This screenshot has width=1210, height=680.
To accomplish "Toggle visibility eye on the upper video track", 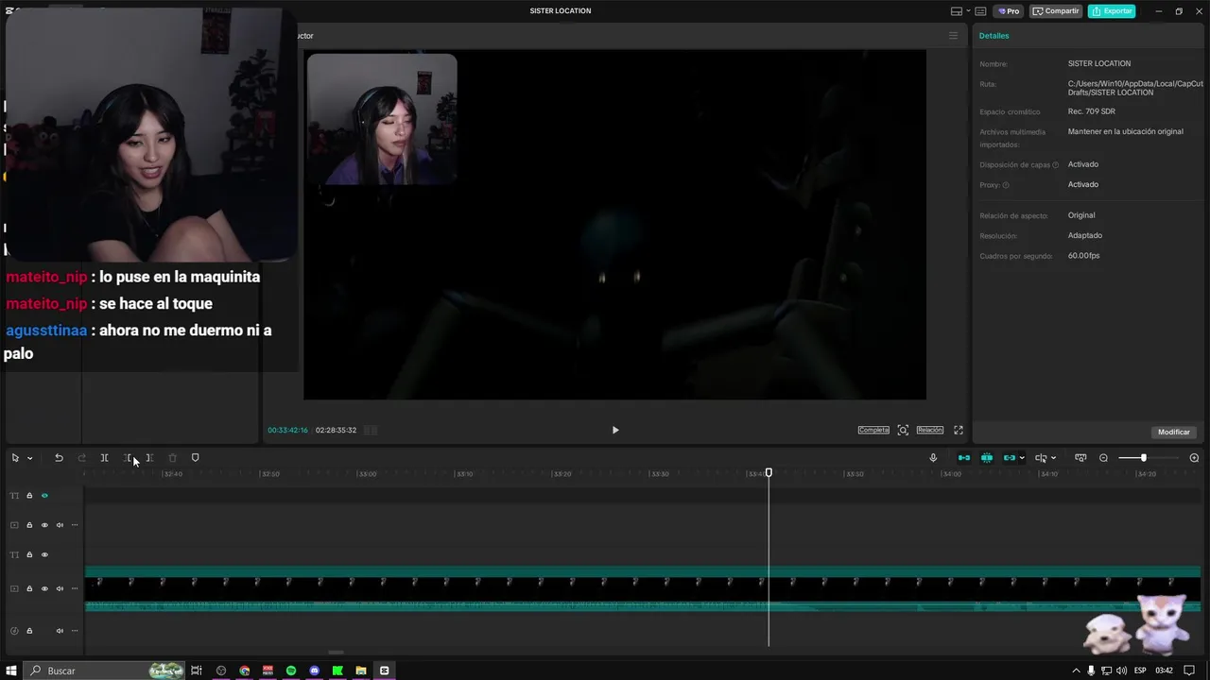I will (44, 525).
